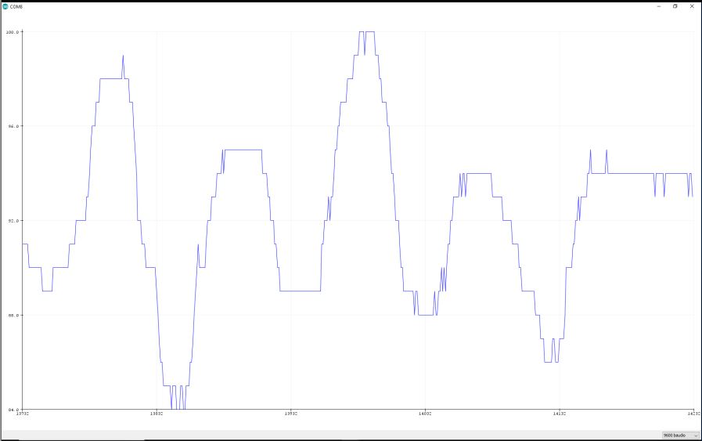Minimize the COM8 plotter window
This screenshot has width=702, height=441.
click(658, 5)
